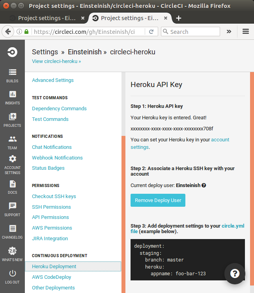Image resolution: width=254 pixels, height=293 pixels.
Task: Click the Settings breadcrumb
Action: (45, 52)
